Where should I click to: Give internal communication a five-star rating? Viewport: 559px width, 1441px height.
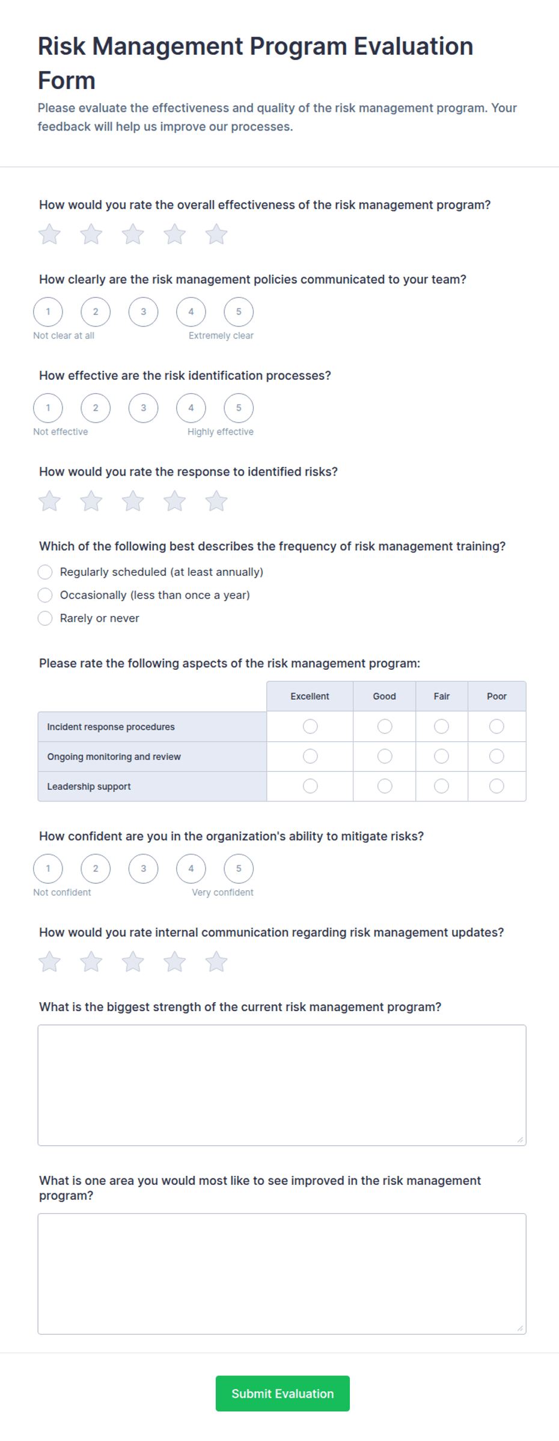click(x=216, y=961)
